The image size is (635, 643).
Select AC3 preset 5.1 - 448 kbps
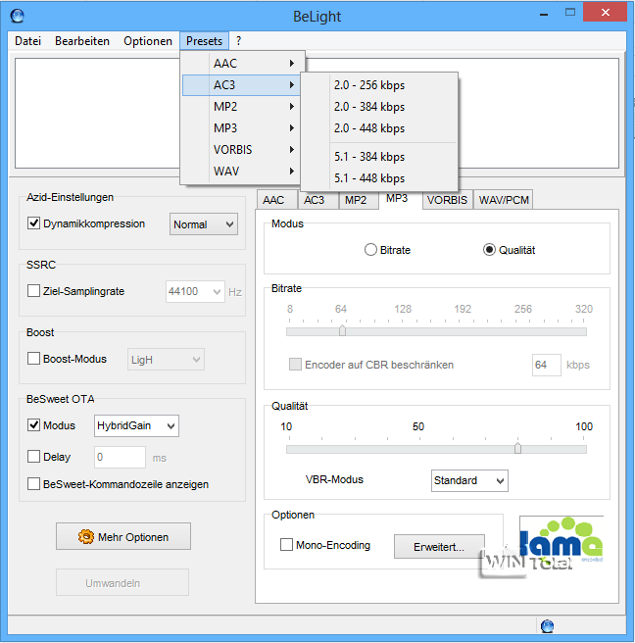[379, 178]
